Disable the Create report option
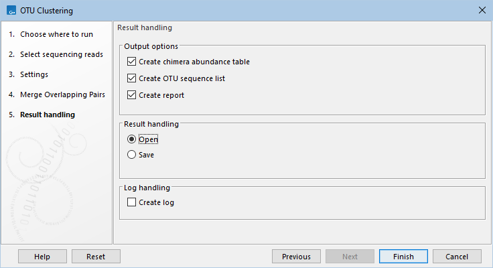The height and width of the screenshot is (268, 493). 131,95
